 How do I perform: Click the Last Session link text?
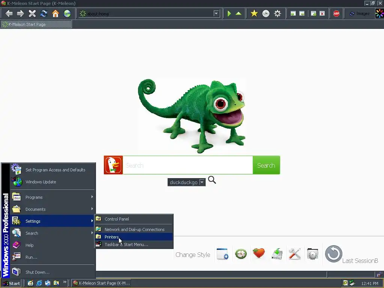point(360,261)
